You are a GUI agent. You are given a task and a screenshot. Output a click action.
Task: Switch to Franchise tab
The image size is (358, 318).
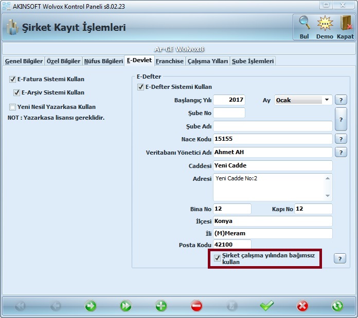point(170,61)
